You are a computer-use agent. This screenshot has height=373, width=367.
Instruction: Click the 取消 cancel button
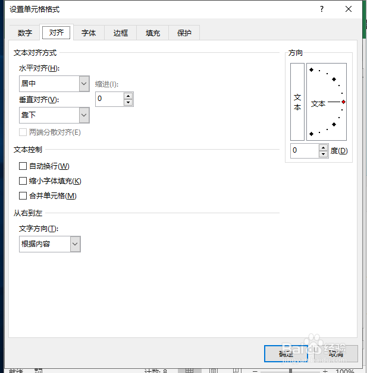coord(336,353)
